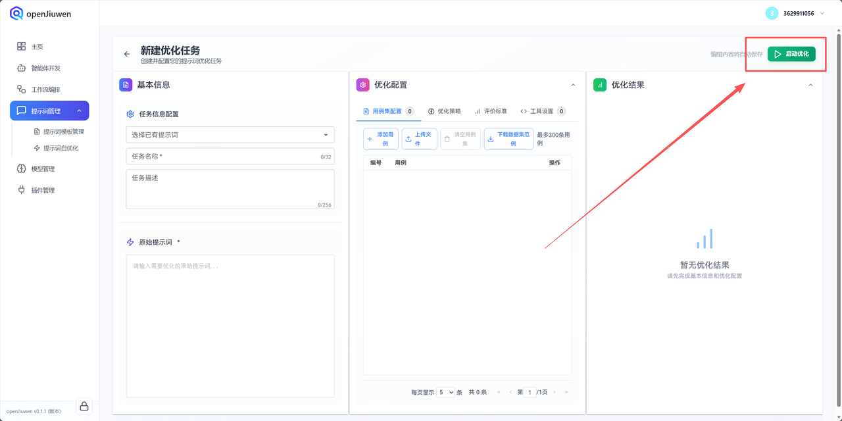Click the 上传文件 button
This screenshot has height=421, width=842.
pyautogui.click(x=419, y=139)
